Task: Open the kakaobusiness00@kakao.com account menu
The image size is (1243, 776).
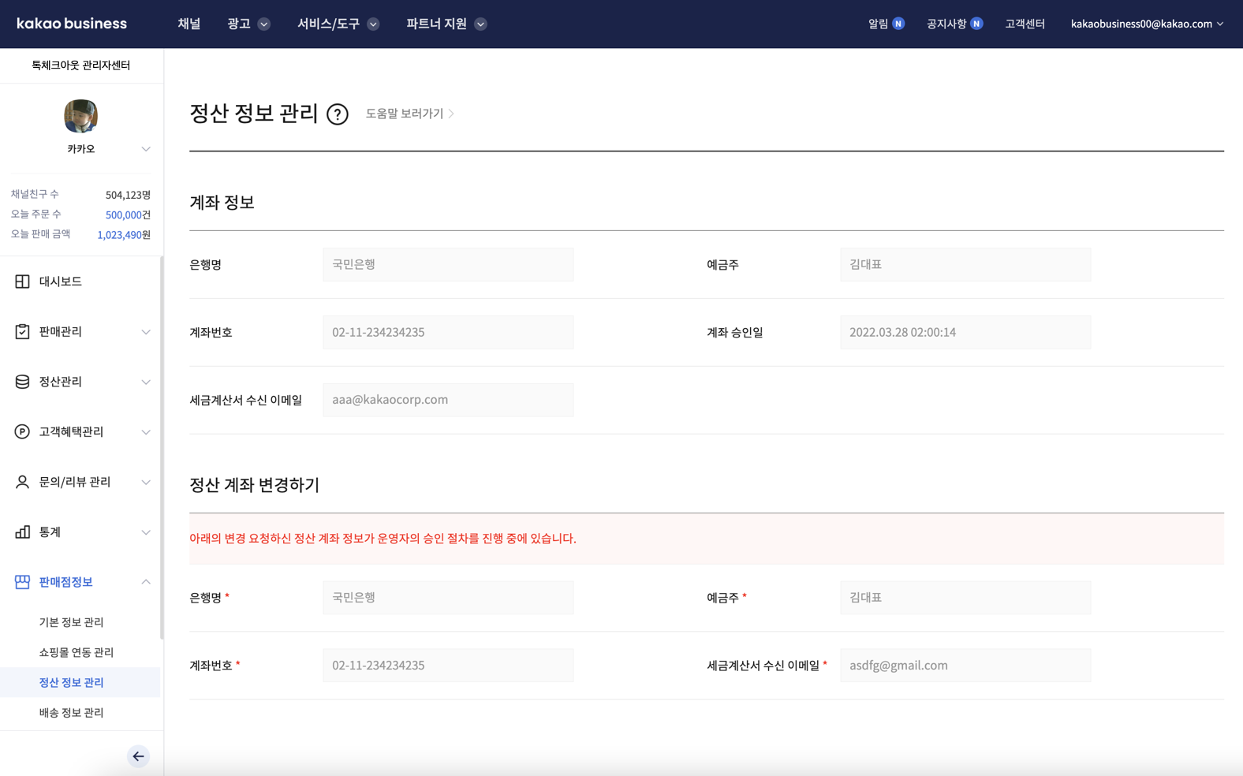Action: [x=1146, y=24]
